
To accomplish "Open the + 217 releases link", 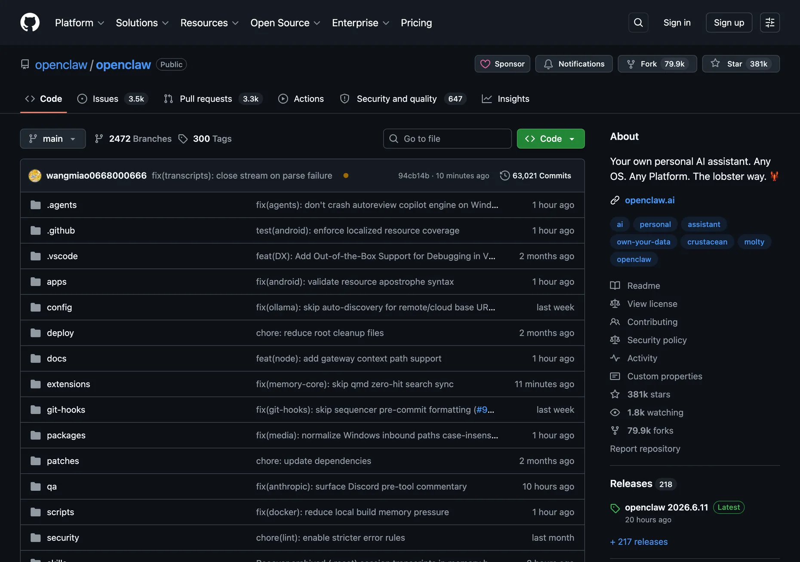I will [639, 542].
